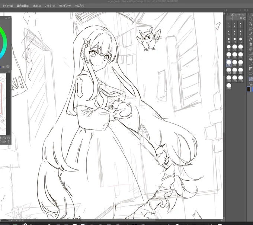Expand the command bar overflow chevron
The height and width of the screenshot is (225, 253).
click(224, 10)
